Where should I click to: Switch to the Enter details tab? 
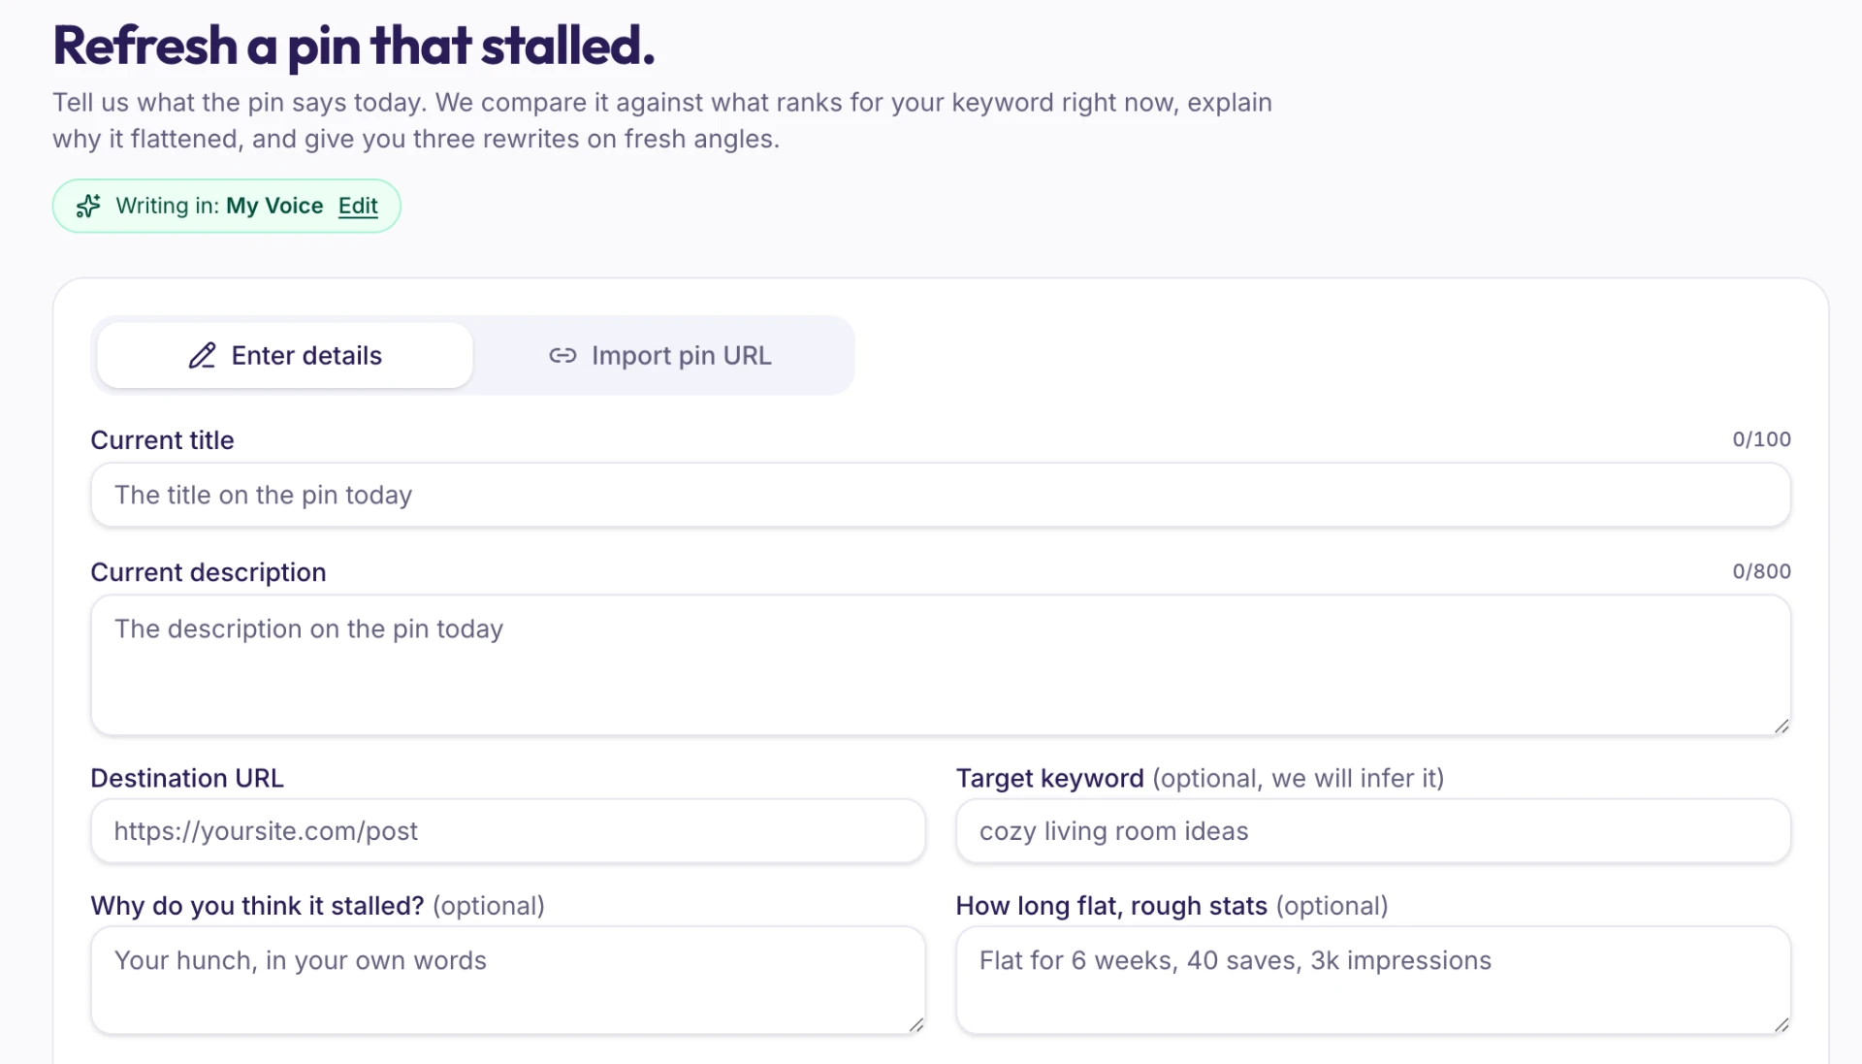(285, 356)
